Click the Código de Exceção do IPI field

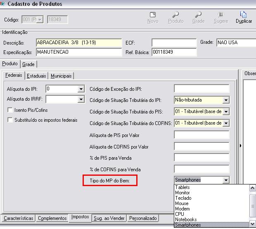(x=201, y=89)
